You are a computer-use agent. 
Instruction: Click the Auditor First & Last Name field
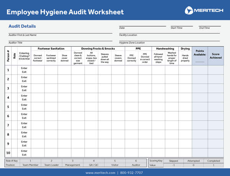pyautogui.click(x=61, y=33)
